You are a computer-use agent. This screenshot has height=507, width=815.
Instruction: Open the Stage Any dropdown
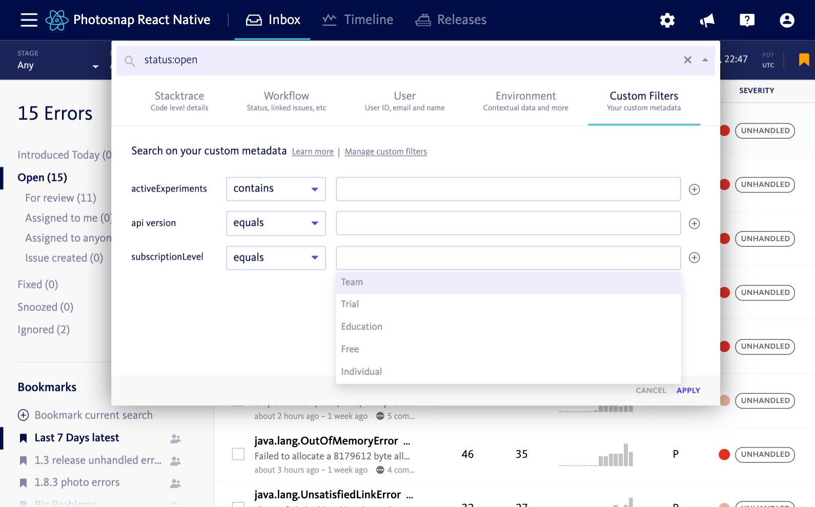pos(58,60)
